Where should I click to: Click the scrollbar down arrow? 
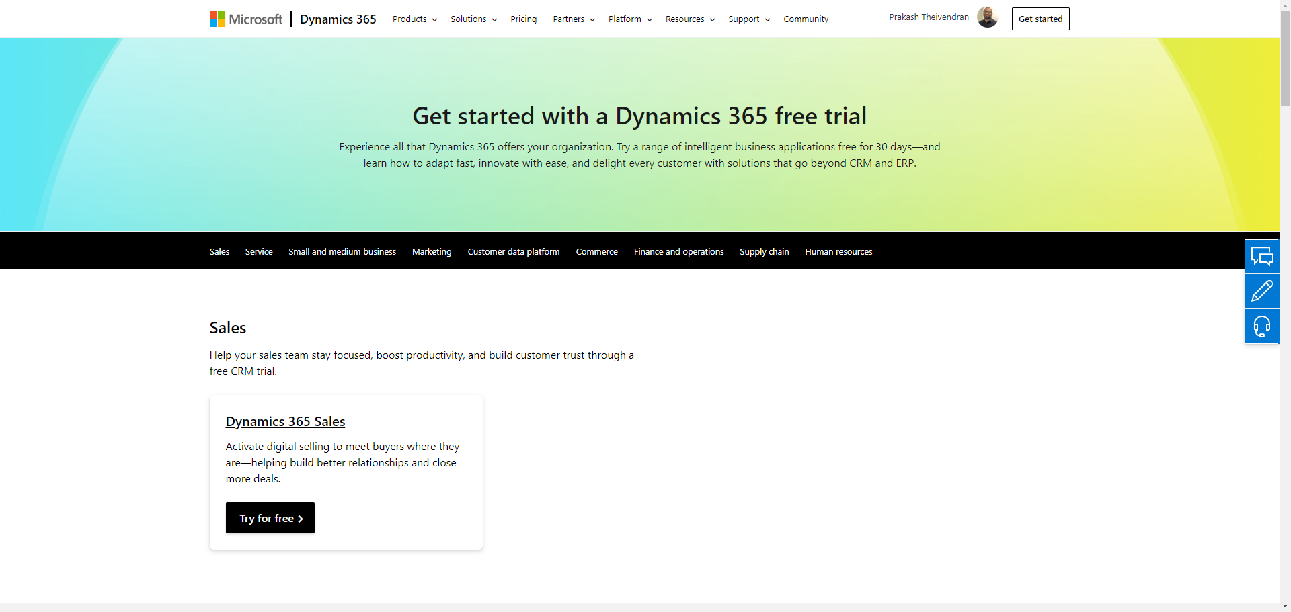(1285, 607)
